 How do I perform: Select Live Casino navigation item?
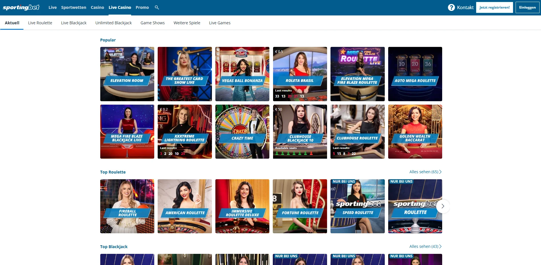coord(120,7)
